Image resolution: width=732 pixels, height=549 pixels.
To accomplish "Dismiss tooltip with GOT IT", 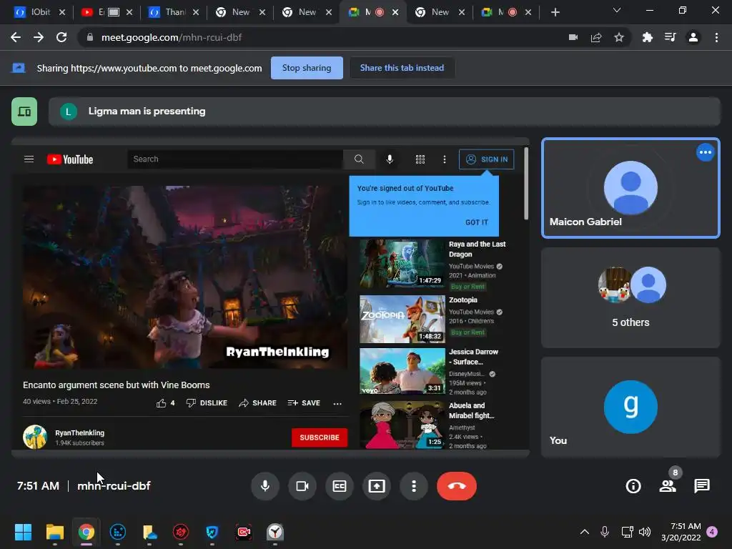I will click(477, 222).
